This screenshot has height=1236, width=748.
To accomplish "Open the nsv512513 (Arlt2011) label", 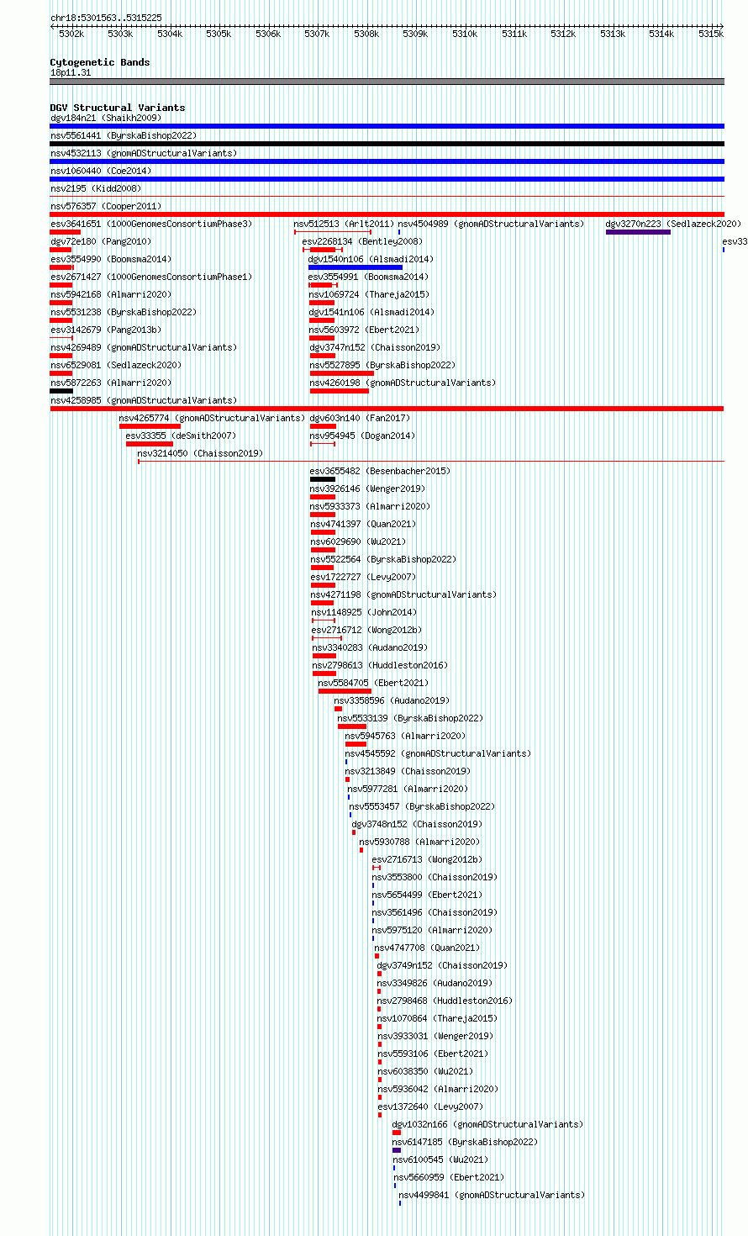I will [344, 224].
